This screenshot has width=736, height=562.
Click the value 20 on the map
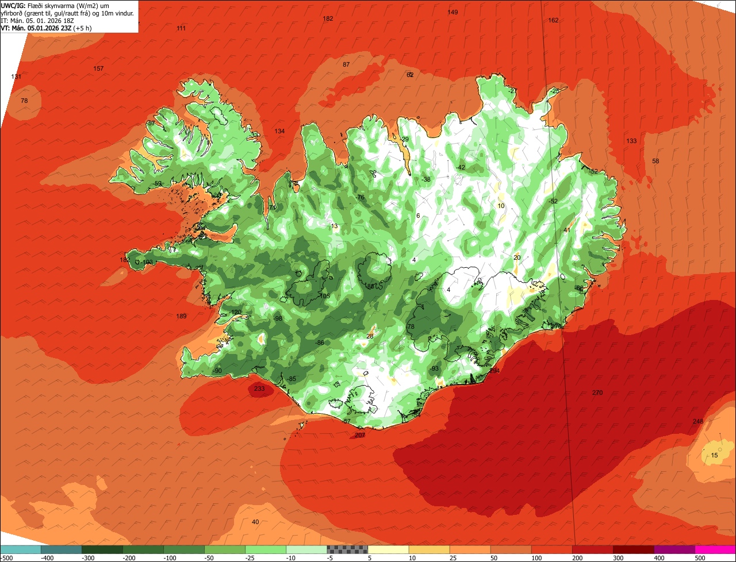[517, 257]
